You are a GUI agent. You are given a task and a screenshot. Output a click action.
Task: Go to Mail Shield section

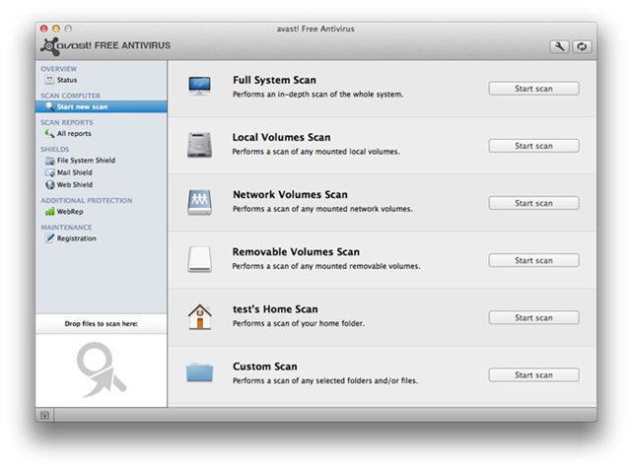tap(74, 172)
